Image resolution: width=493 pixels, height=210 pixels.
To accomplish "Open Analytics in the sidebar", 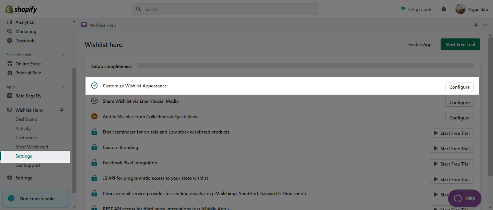I will click(25, 22).
